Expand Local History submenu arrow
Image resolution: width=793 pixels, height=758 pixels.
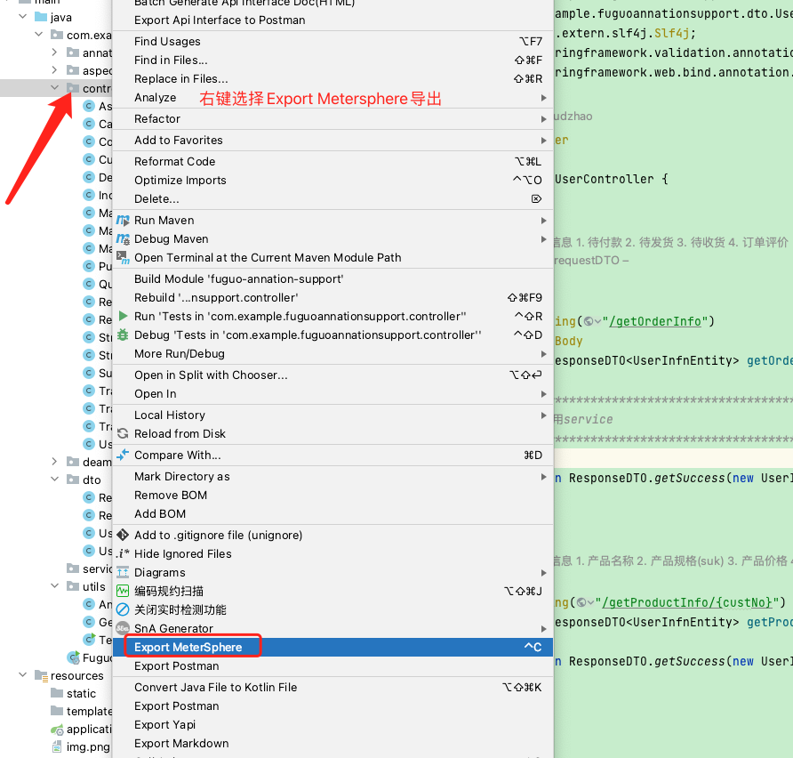(x=544, y=415)
